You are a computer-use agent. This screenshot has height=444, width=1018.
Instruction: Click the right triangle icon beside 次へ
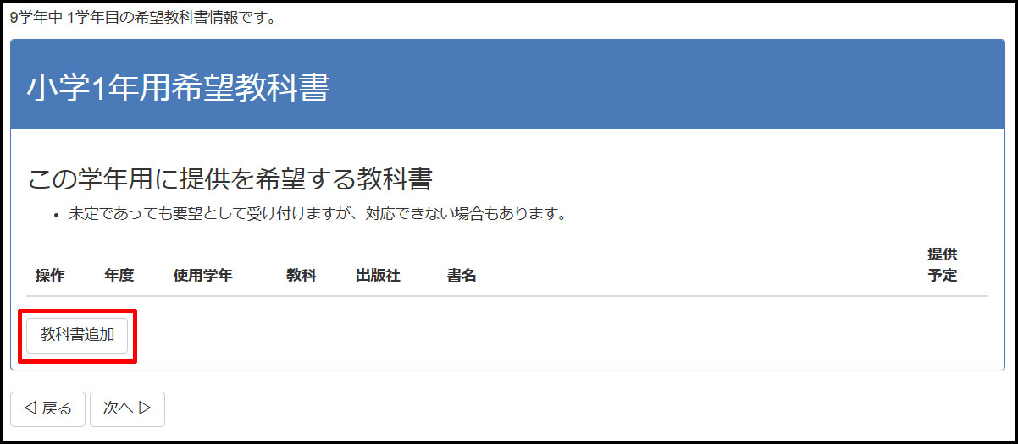pos(145,409)
